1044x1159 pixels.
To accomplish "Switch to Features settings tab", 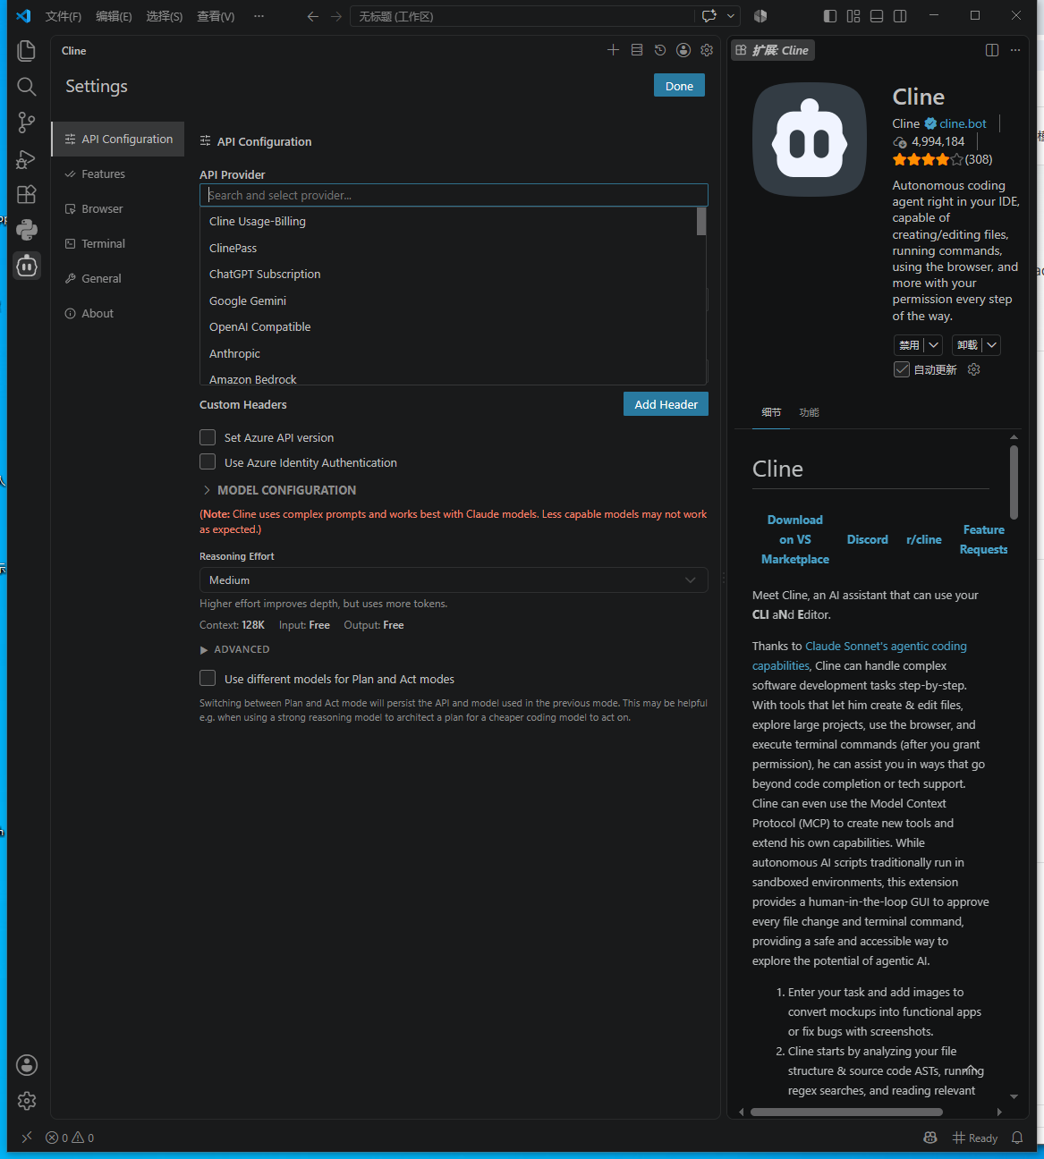I will pyautogui.click(x=117, y=173).
